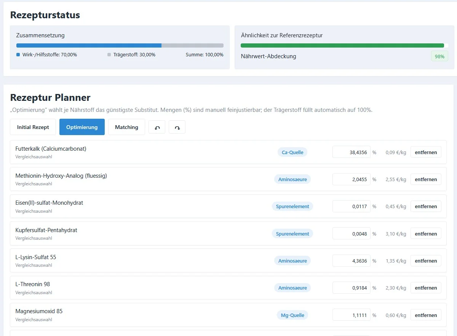Click entfernen next to L-Threonin 98
This screenshot has height=336, width=457.
[426, 288]
